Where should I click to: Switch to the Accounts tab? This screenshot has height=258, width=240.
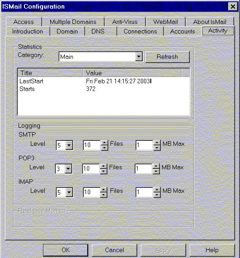pyautogui.click(x=182, y=31)
